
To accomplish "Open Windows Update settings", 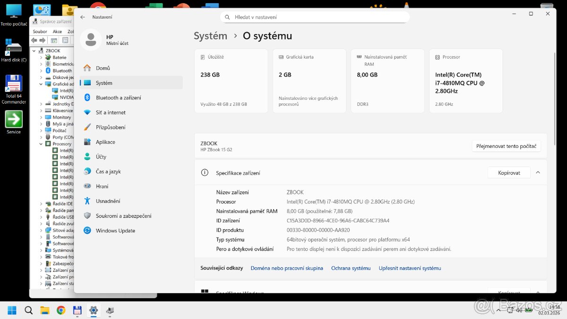I will pyautogui.click(x=131, y=231).
